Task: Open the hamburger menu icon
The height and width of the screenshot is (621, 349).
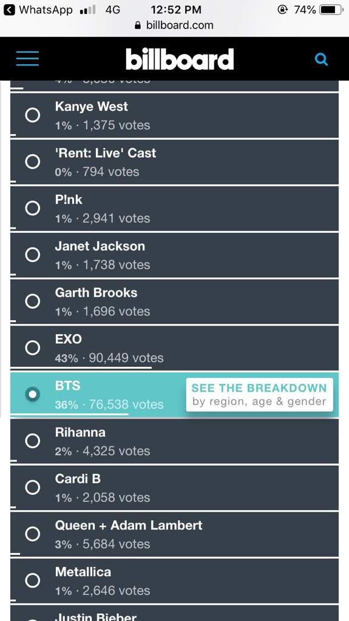Action: 27,59
